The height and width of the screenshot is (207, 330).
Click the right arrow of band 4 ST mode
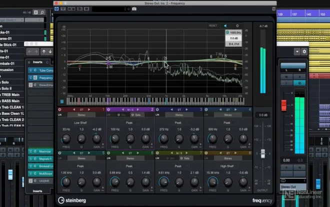tap(235, 110)
